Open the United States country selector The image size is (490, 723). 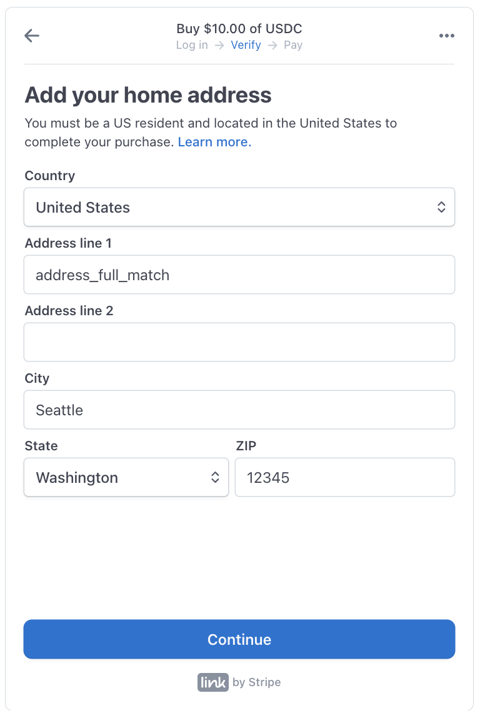pyautogui.click(x=239, y=207)
